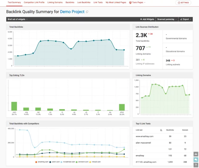The width and height of the screenshot is (199, 168).
Task: Open the chat bubble icon
Action: click(x=196, y=160)
